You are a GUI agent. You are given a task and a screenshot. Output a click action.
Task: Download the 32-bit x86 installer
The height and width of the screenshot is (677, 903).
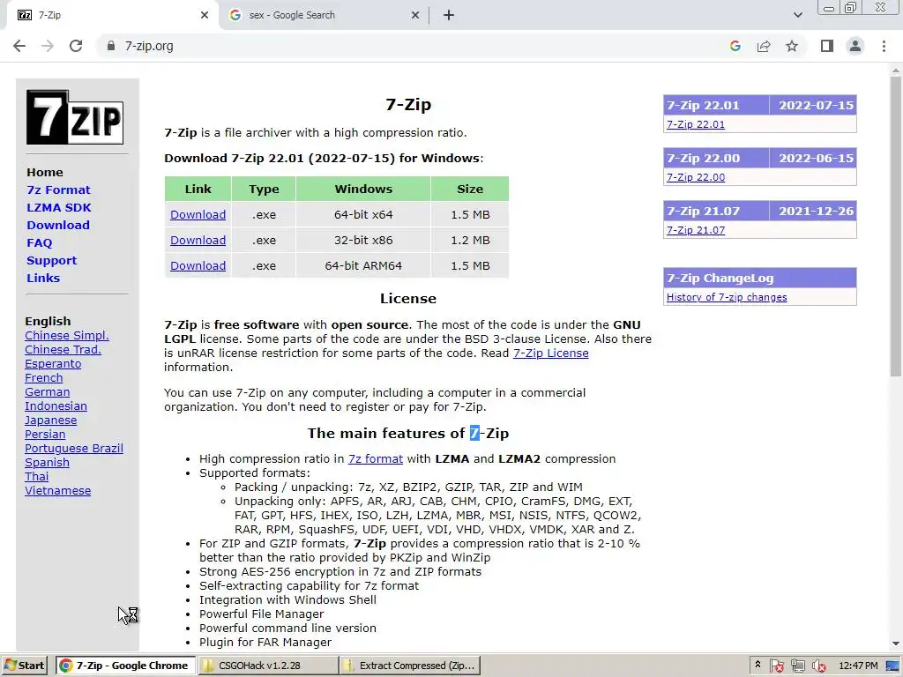pyautogui.click(x=198, y=240)
